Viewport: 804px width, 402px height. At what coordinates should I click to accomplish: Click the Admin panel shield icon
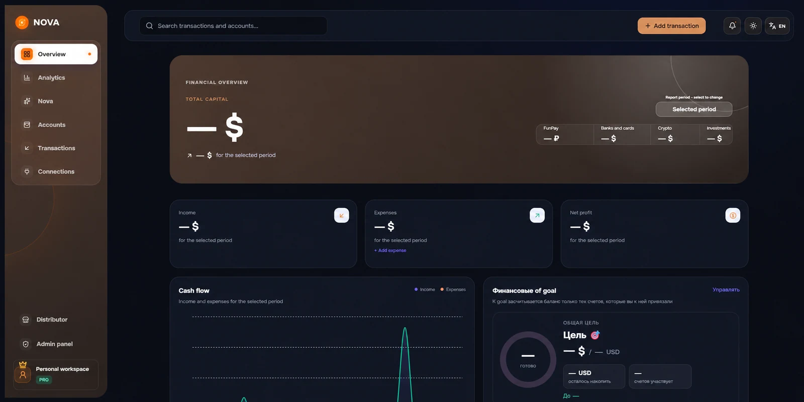point(26,344)
